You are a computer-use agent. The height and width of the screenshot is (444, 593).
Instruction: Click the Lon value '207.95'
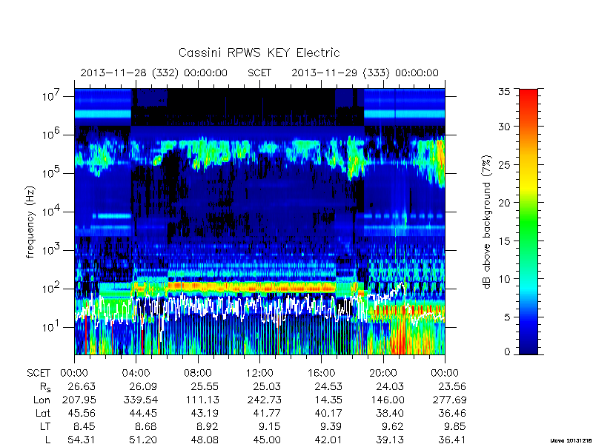[79, 400]
